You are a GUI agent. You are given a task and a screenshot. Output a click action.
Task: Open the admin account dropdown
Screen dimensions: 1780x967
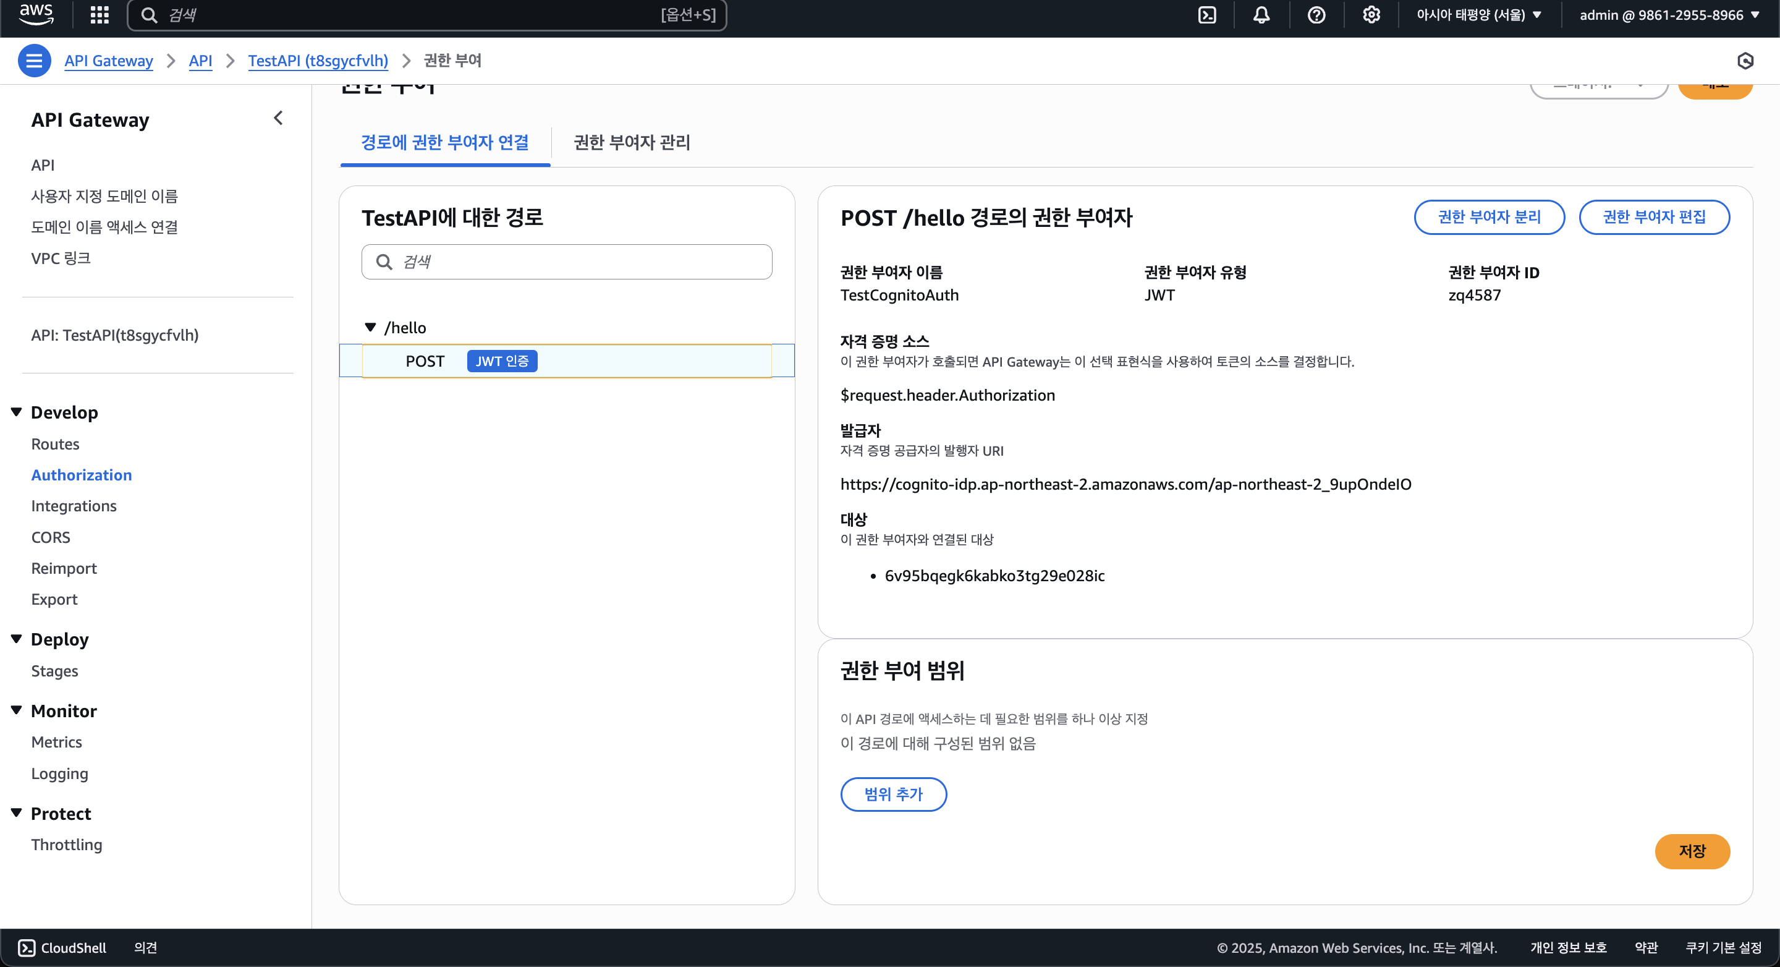1669,14
